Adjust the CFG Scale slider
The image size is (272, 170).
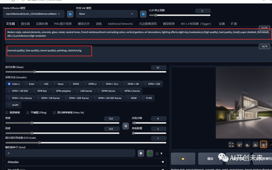[x=86, y=143]
